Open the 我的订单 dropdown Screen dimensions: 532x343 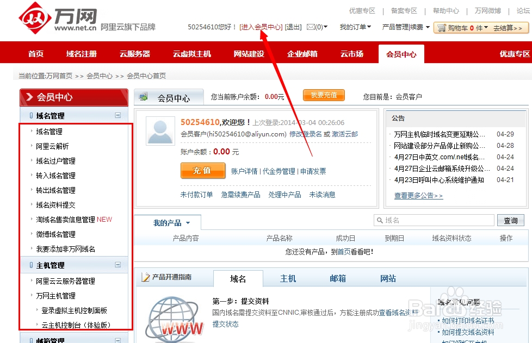tap(355, 27)
